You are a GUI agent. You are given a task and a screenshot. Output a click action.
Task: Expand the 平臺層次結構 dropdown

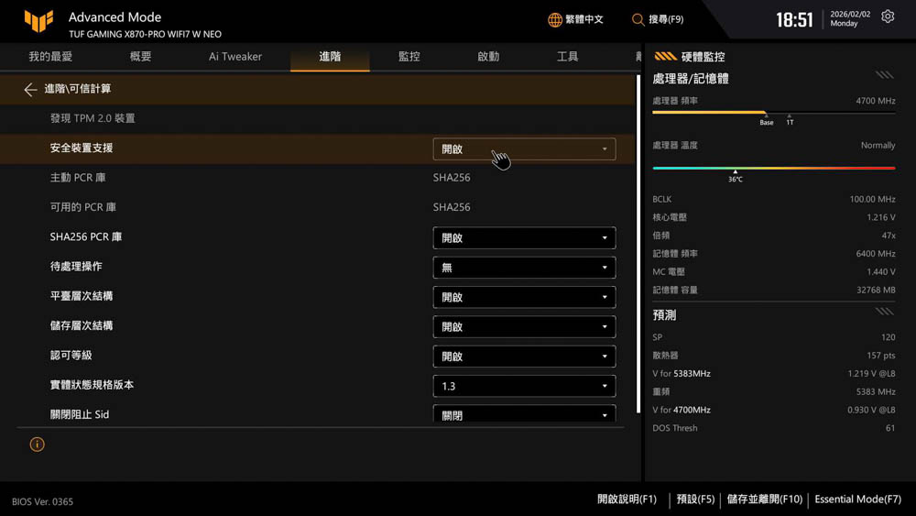coord(524,297)
